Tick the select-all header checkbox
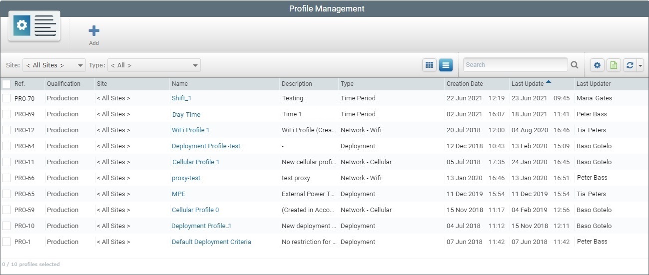Viewport: 649px width, 275px height. tap(6, 84)
